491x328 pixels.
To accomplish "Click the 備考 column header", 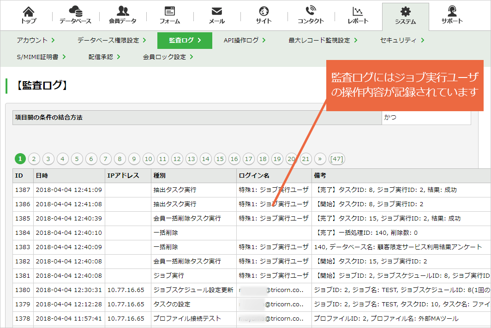I will tap(401, 176).
